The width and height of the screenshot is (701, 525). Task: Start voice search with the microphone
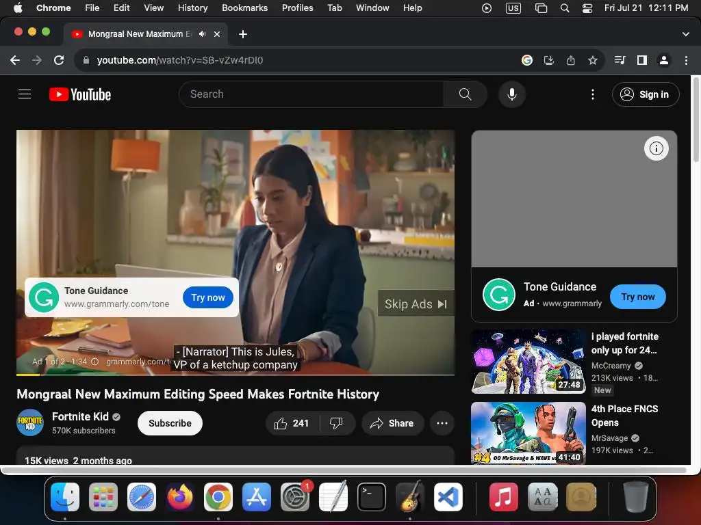tap(512, 94)
